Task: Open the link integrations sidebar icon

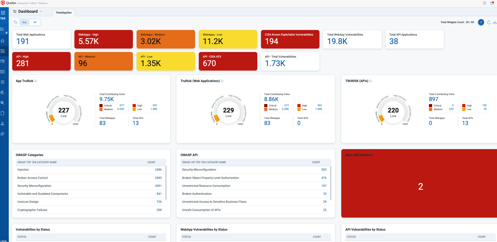Action: coord(3,134)
